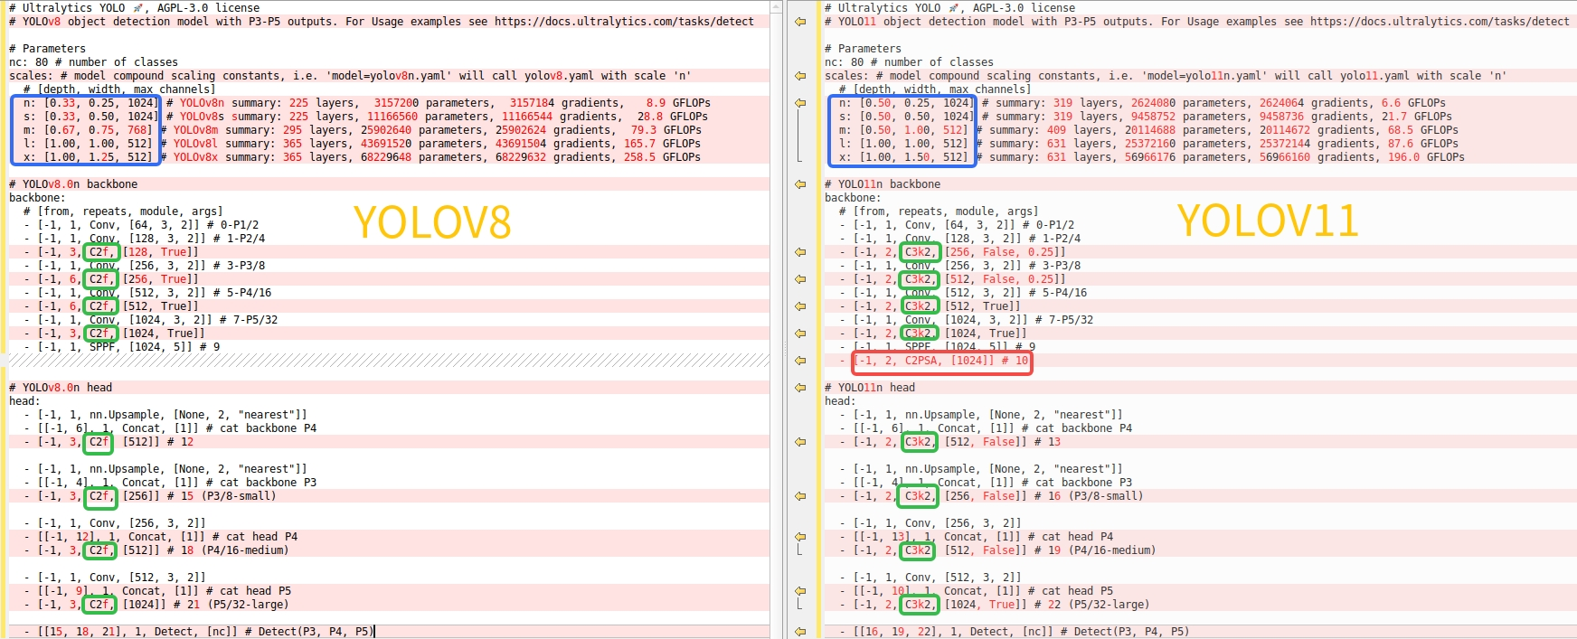
Task: Click 'C2f, [512]] # 12' line in left pane
Action: pyautogui.click(x=109, y=442)
